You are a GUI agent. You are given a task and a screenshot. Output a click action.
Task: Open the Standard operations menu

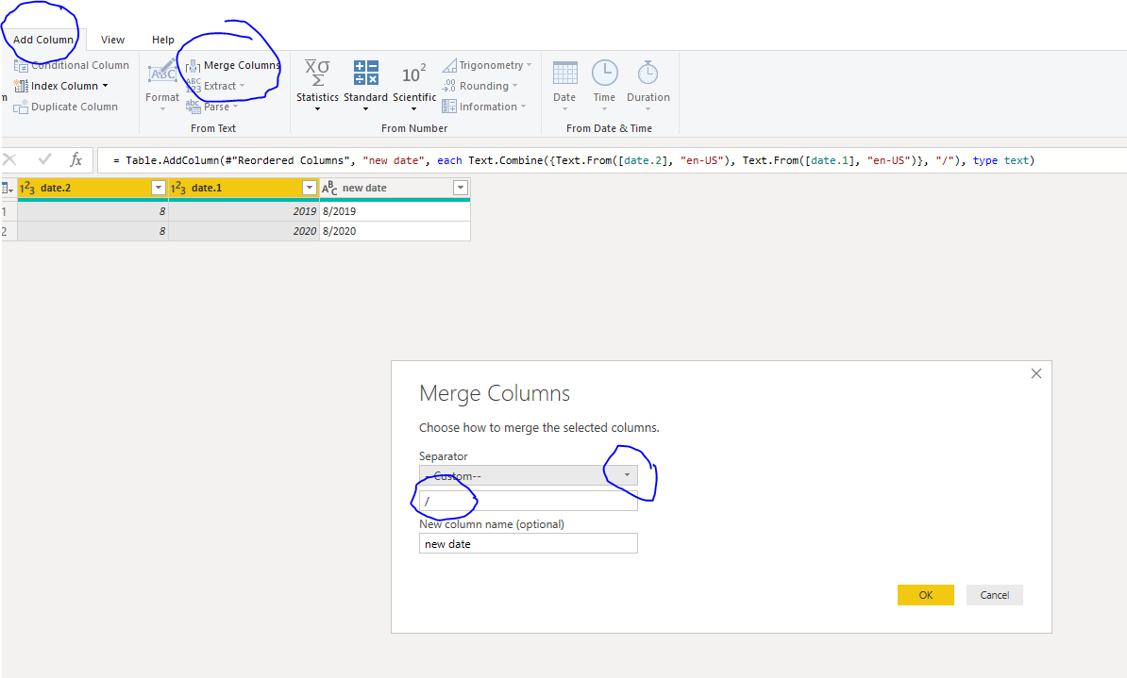coord(365,85)
